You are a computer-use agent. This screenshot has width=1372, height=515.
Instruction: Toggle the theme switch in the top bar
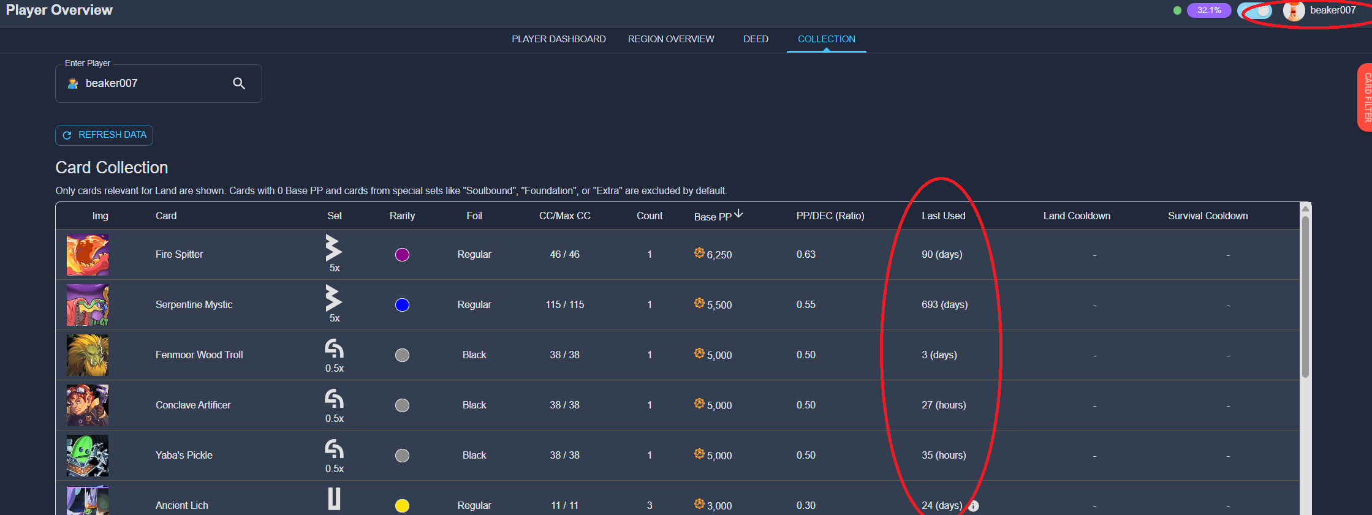1254,11
